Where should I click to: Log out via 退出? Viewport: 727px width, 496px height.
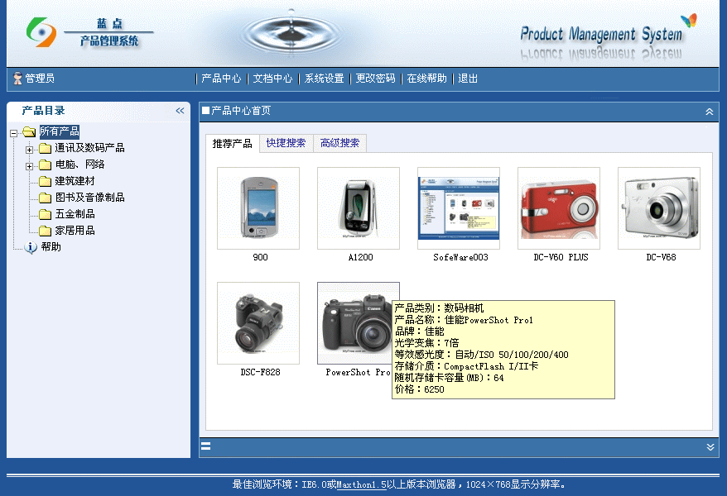(468, 79)
